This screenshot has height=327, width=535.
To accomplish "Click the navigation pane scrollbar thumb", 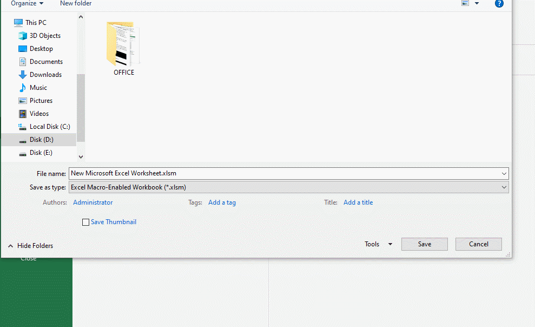I will click(81, 108).
